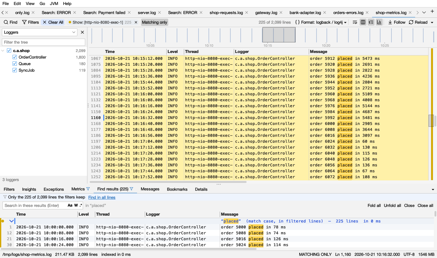
Task: Toggle the tree side panel icon
Action: click(371, 22)
